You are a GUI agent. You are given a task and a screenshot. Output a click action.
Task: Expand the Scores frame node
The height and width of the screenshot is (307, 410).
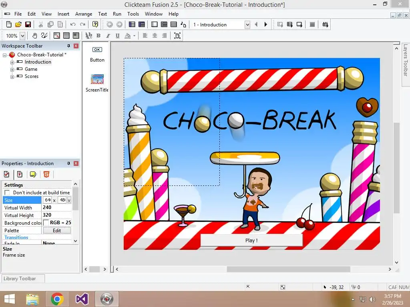click(x=12, y=77)
